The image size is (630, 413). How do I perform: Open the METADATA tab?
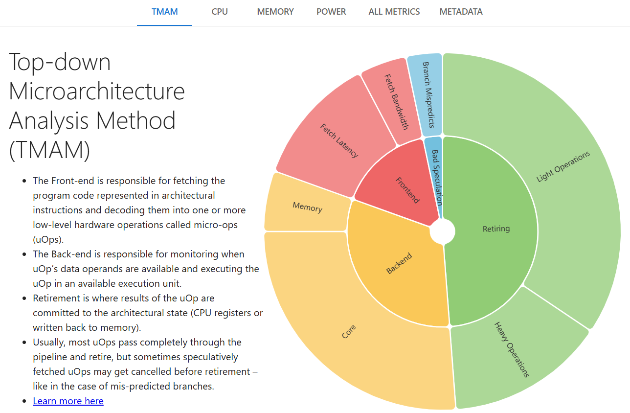(x=461, y=12)
